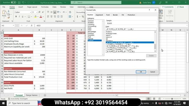Select cell A18 Total Production Cost
The image size is (189, 106).
pos(18,77)
